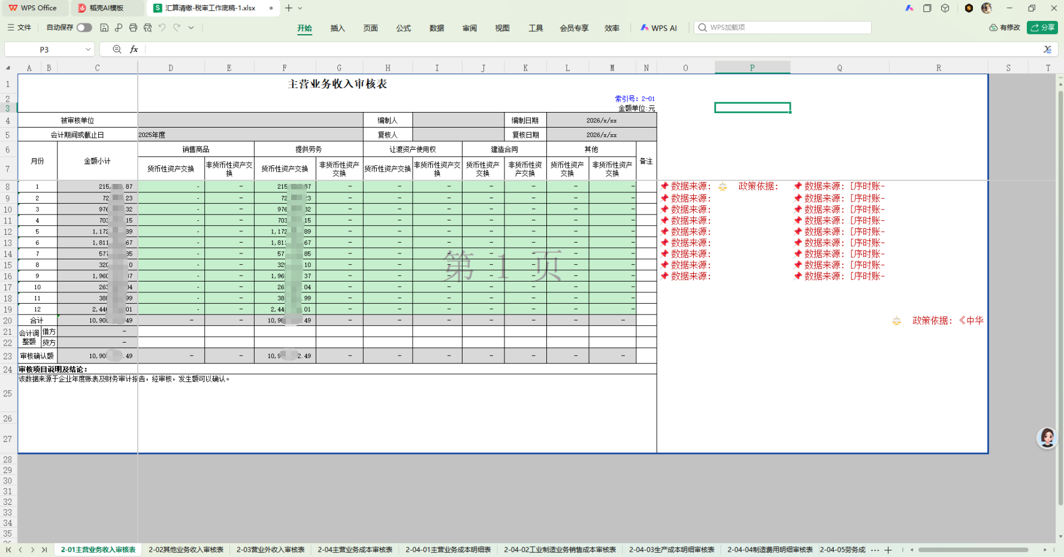Click the horizontal scrollbar thumb
Image resolution: width=1064 pixels, height=557 pixels.
[x=974, y=550]
